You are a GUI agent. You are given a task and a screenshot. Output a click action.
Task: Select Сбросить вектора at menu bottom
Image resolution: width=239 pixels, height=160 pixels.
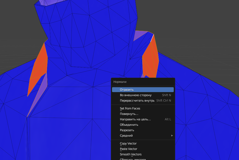point(133,159)
